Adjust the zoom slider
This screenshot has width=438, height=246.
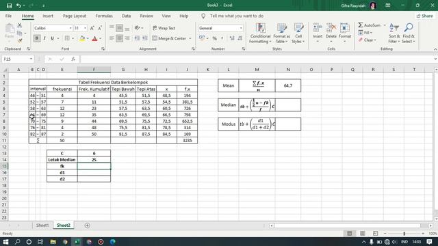404,234
